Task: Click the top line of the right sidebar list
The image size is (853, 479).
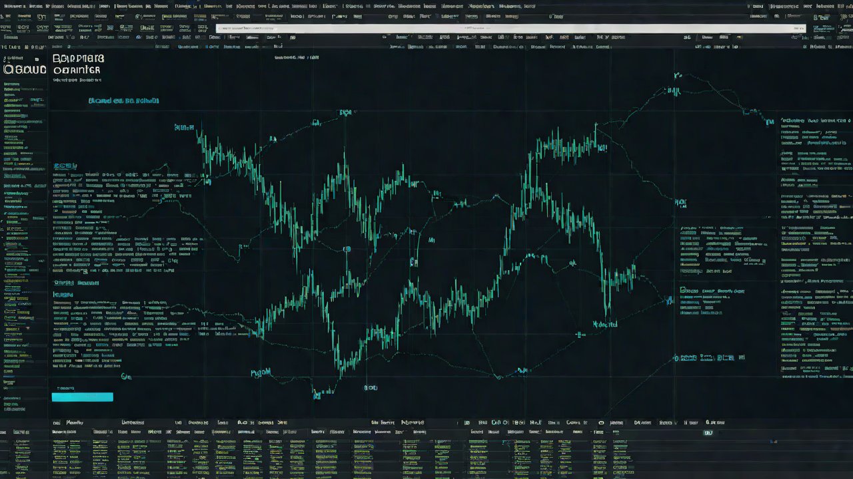Action: click(x=816, y=121)
